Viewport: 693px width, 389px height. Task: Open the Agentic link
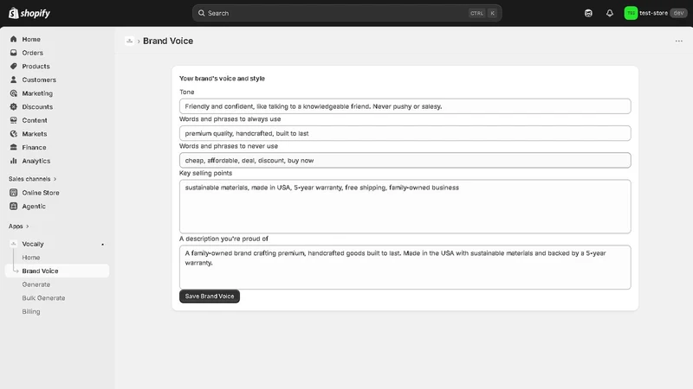(x=34, y=207)
